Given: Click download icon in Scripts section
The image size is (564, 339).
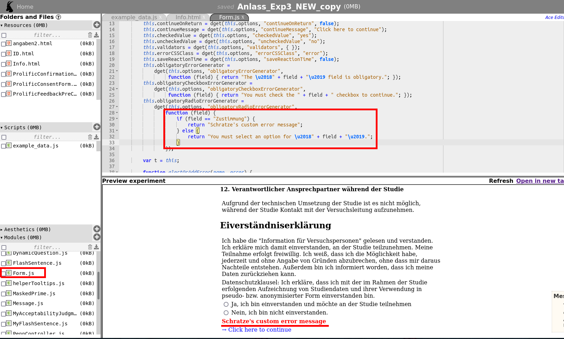Looking at the screenshot, I should 96,137.
